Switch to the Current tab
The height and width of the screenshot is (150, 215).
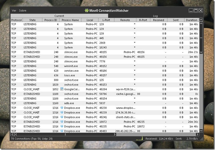point(59,16)
